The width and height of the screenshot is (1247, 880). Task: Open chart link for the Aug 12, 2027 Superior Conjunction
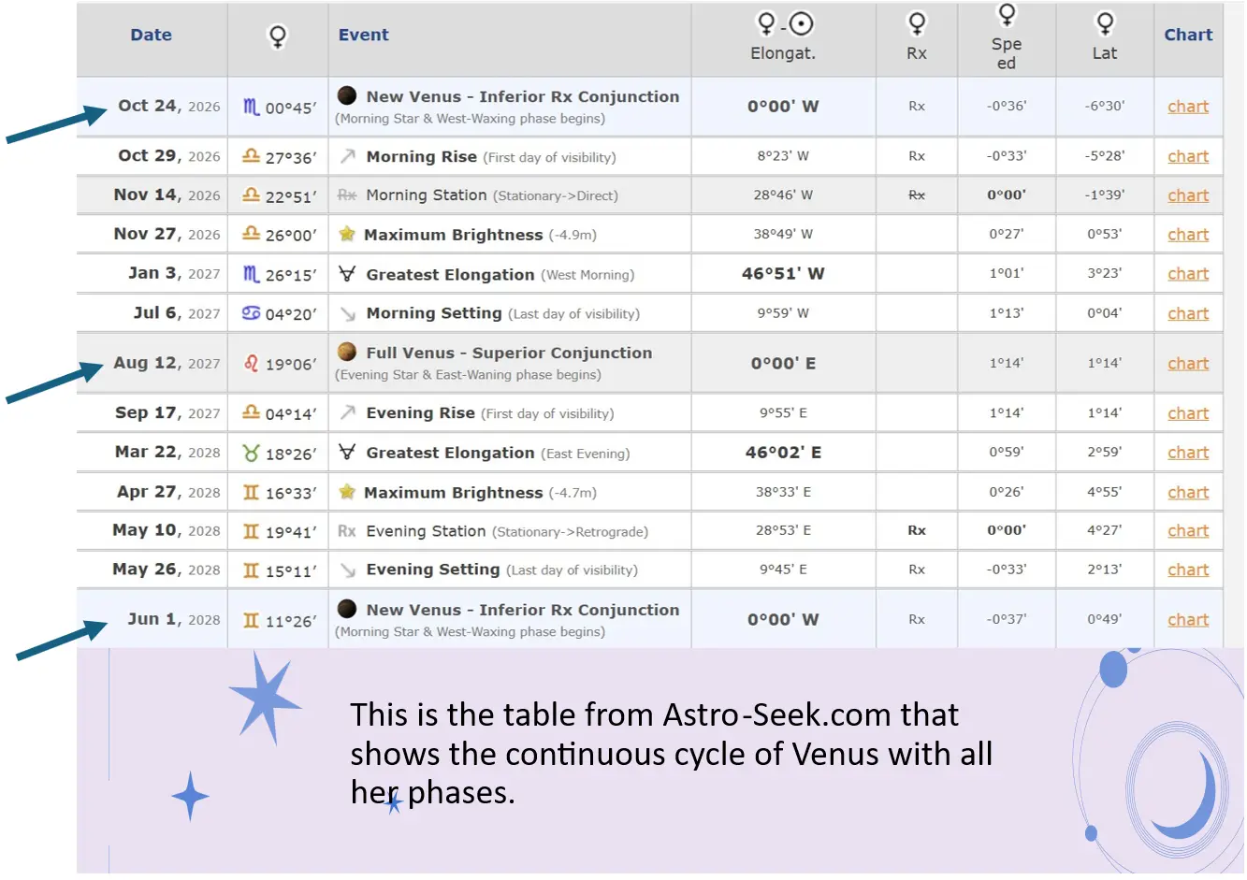(1188, 364)
